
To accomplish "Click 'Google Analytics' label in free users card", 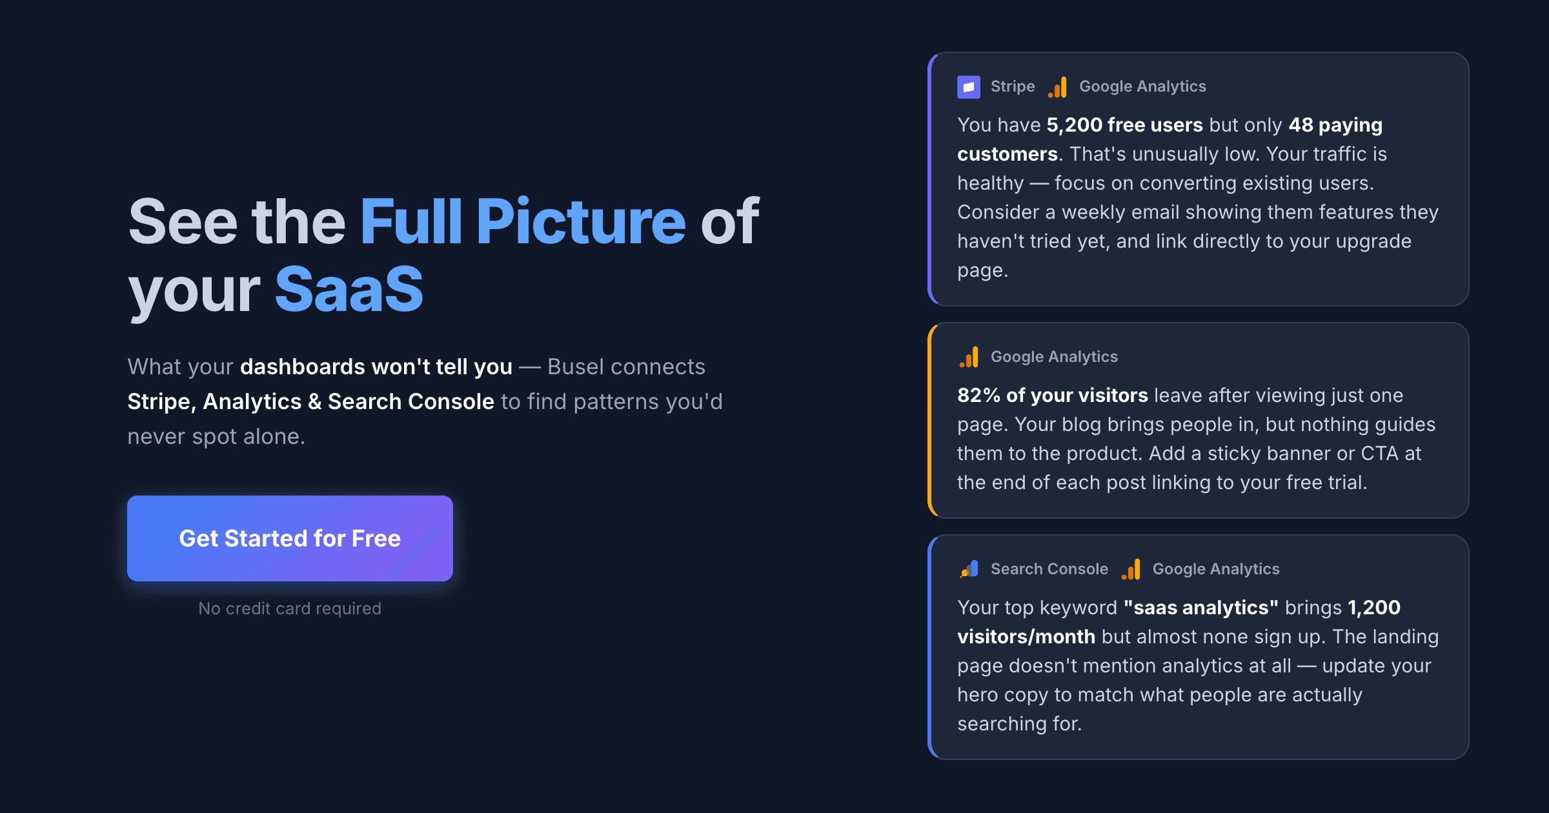I will point(1142,86).
